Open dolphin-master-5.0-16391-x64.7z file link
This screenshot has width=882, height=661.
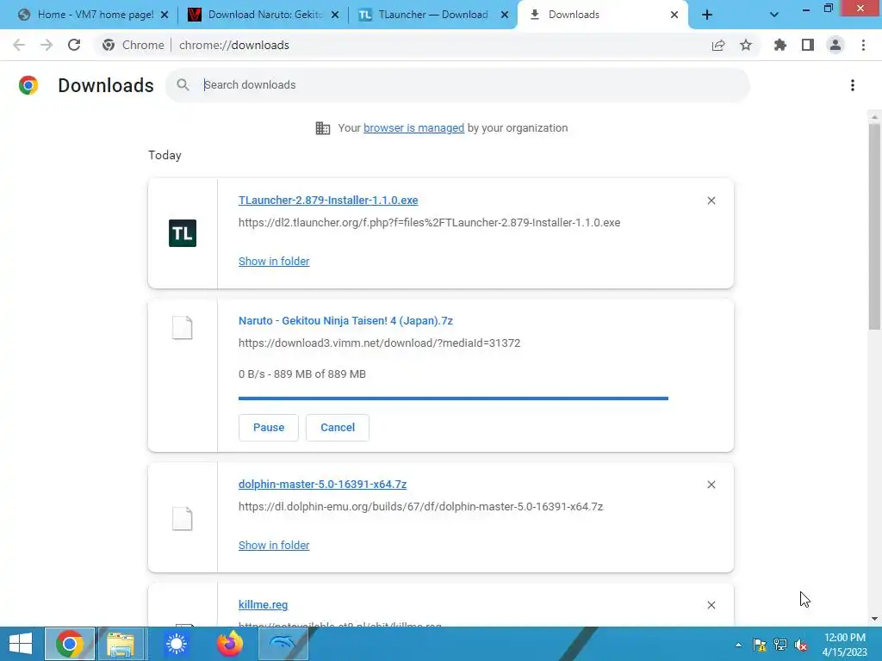coord(322,485)
